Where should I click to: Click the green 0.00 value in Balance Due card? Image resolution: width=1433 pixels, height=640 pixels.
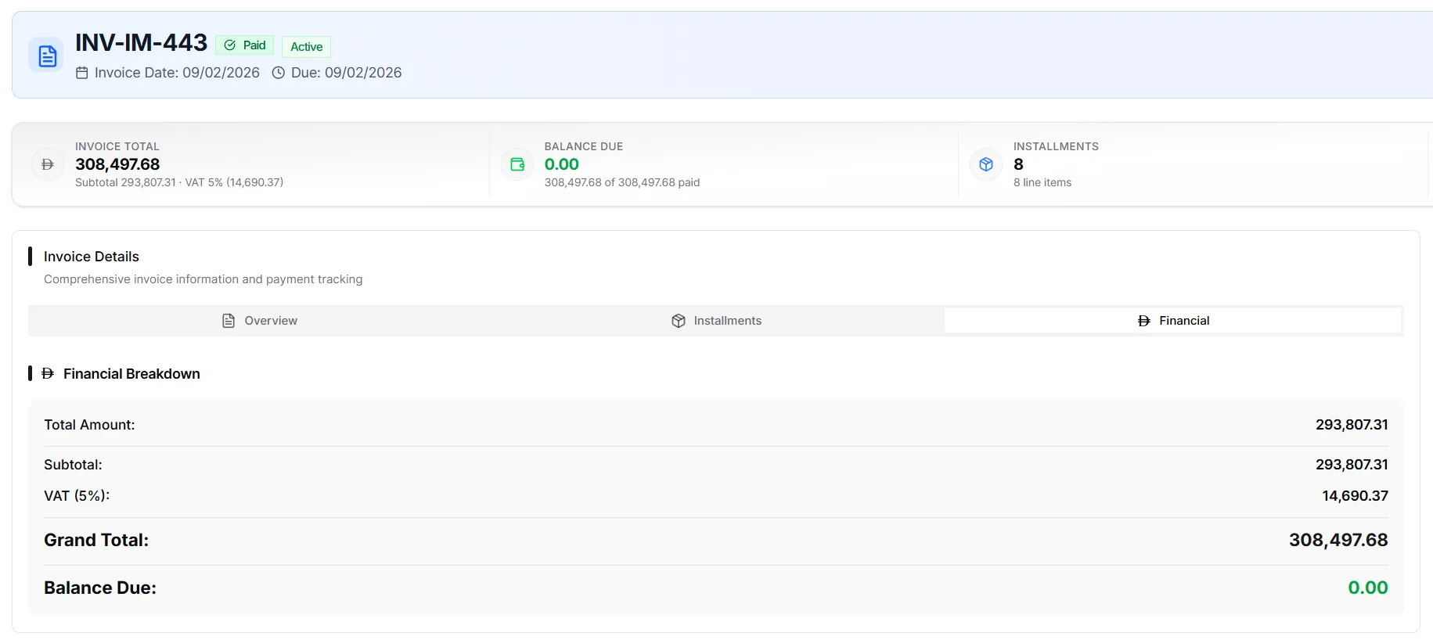[x=562, y=164]
